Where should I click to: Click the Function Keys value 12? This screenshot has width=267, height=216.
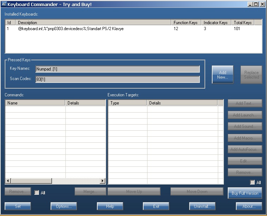click(x=176, y=29)
